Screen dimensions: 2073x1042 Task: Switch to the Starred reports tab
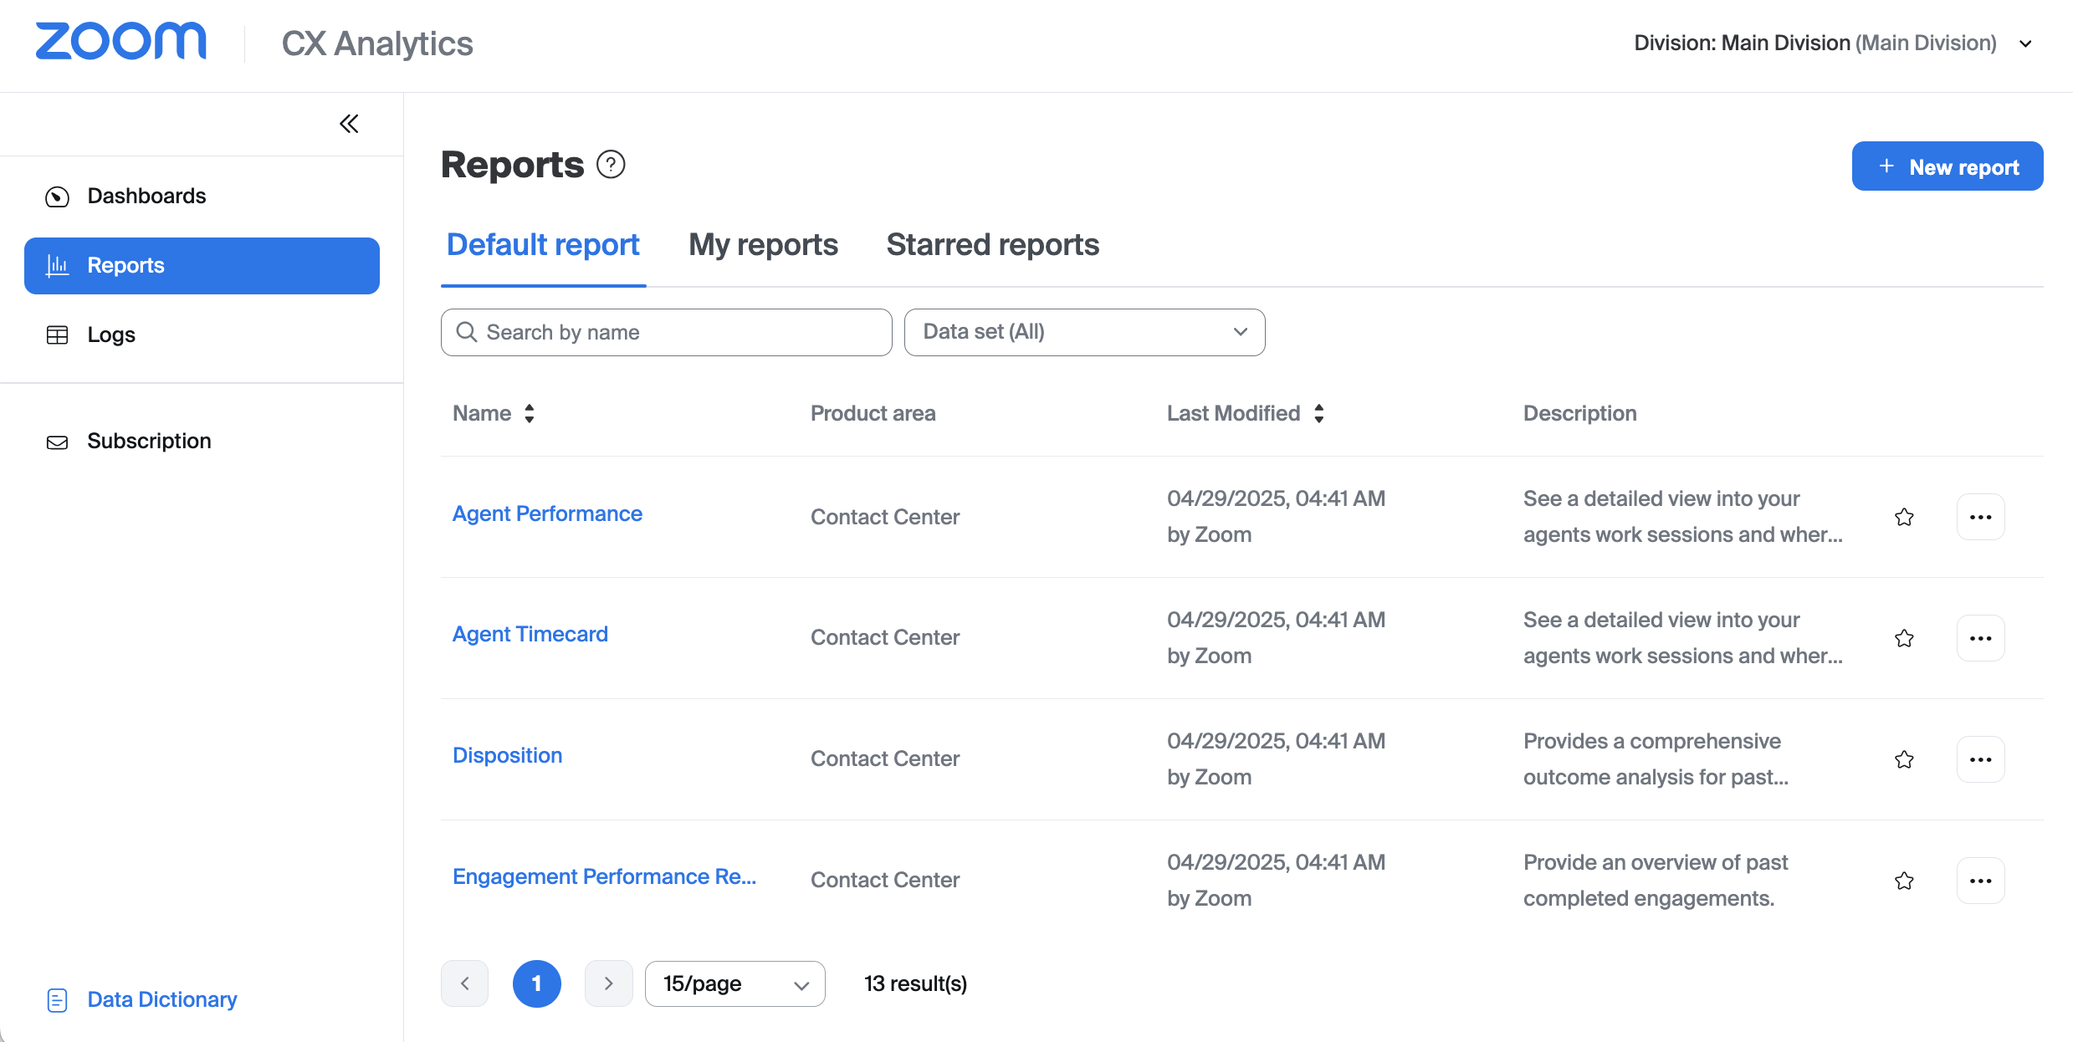(x=992, y=245)
